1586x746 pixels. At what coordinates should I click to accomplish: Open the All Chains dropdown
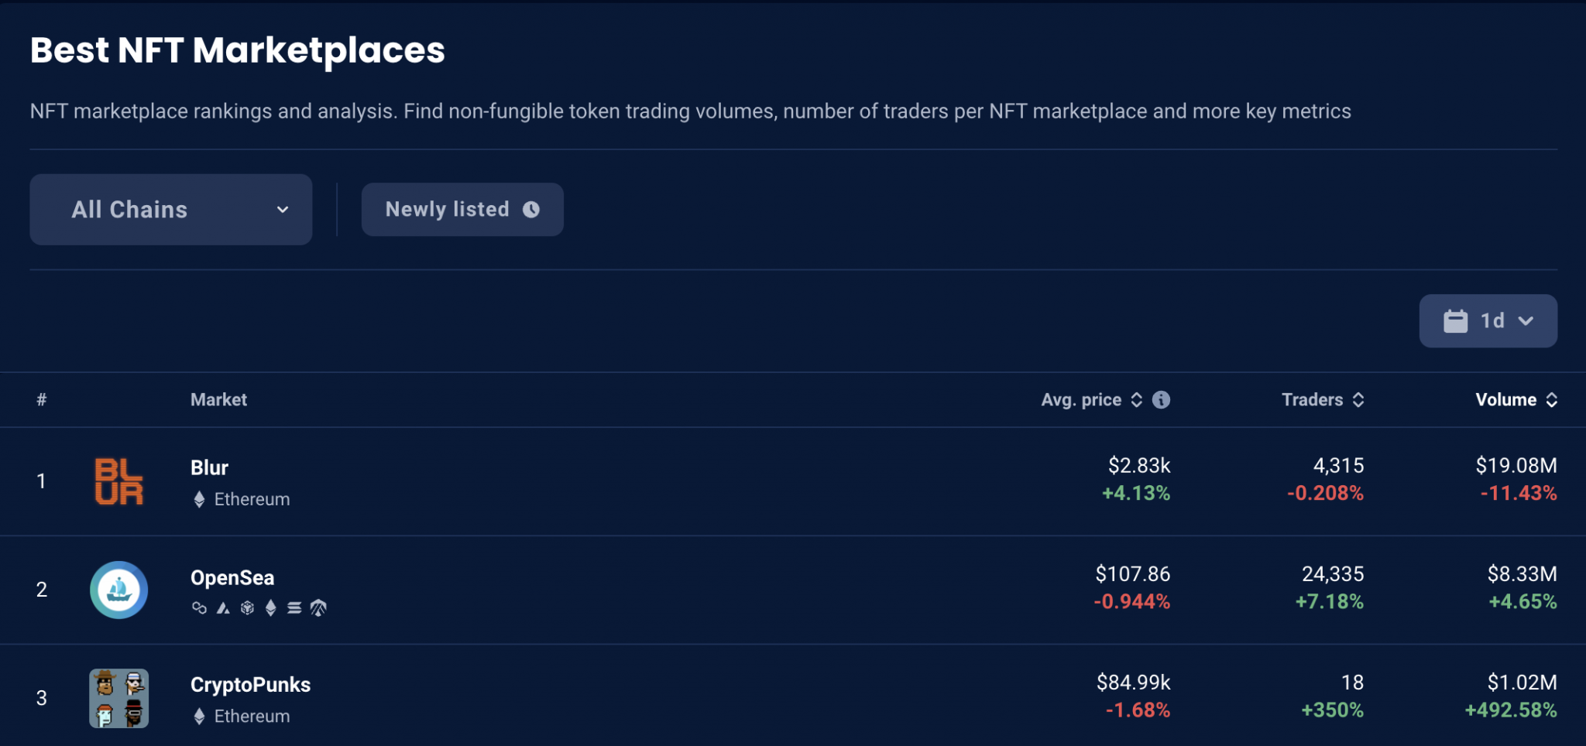coord(171,210)
